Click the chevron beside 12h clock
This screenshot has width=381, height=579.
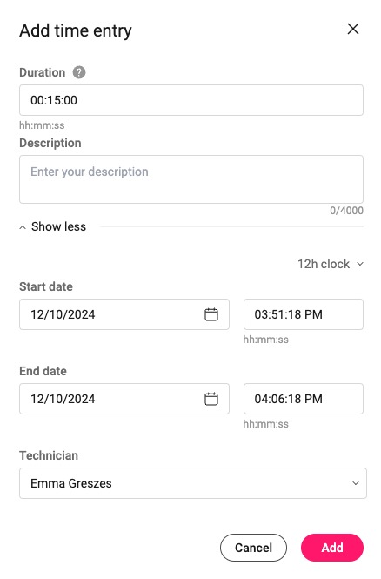point(360,264)
